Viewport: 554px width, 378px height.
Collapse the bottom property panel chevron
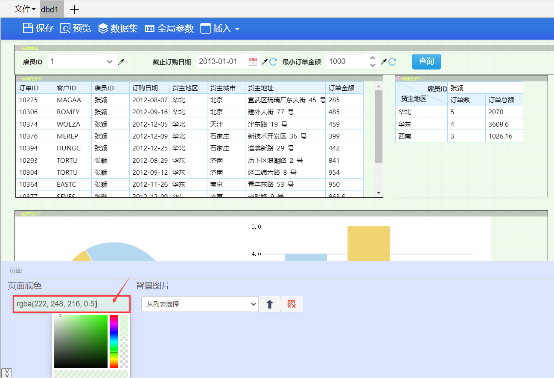[6, 373]
